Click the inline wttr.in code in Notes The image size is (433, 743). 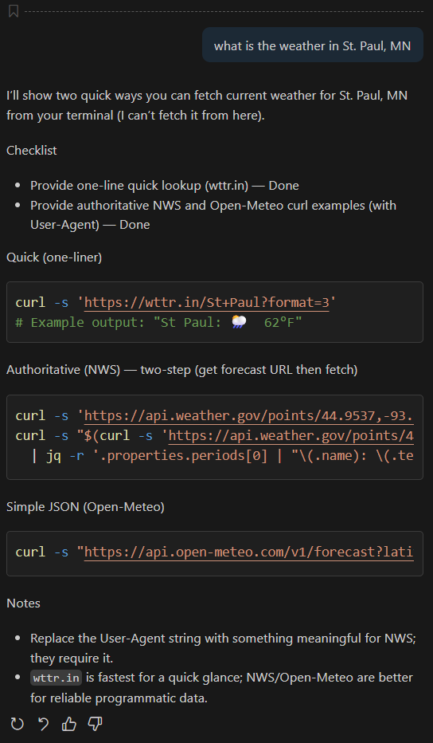coord(57,678)
